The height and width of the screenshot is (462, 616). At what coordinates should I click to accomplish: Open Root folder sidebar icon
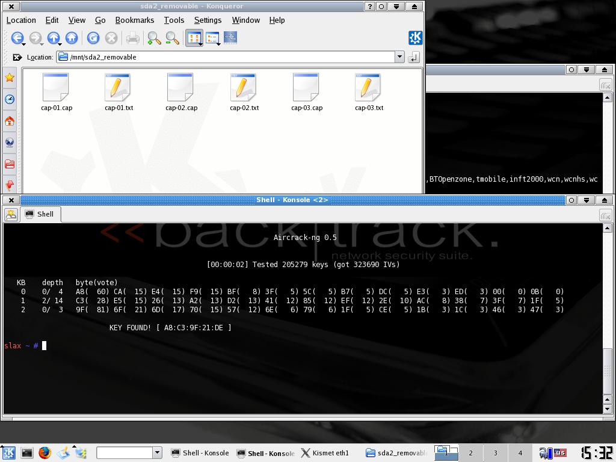point(10,164)
